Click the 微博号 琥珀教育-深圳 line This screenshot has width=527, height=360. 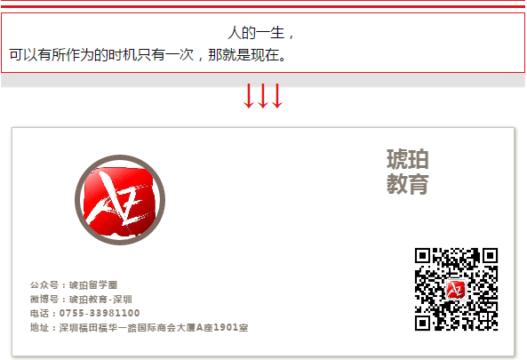click(81, 300)
